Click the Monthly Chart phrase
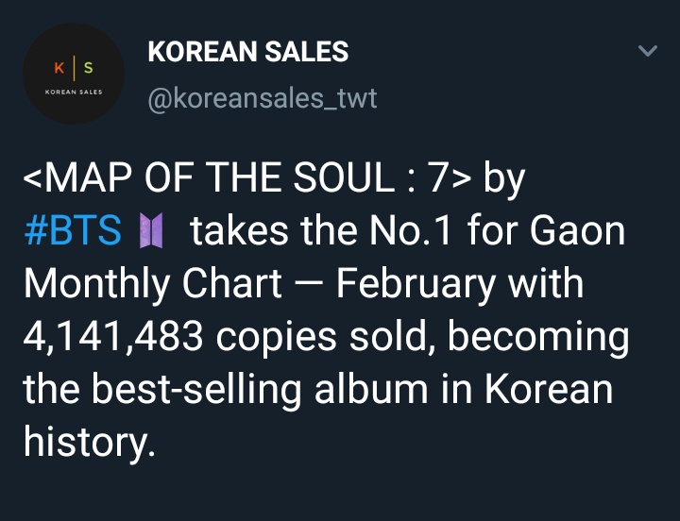 [153, 284]
